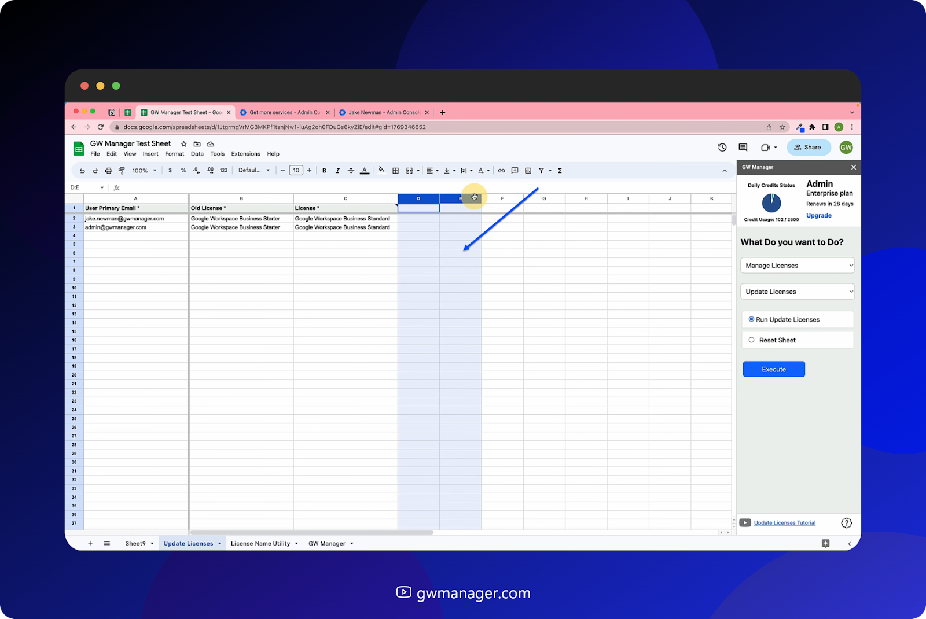
Task: Open vertical align dropdown
Action: pos(450,171)
